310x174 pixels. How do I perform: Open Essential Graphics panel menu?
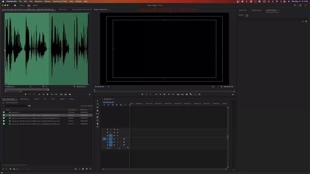coord(279,10)
